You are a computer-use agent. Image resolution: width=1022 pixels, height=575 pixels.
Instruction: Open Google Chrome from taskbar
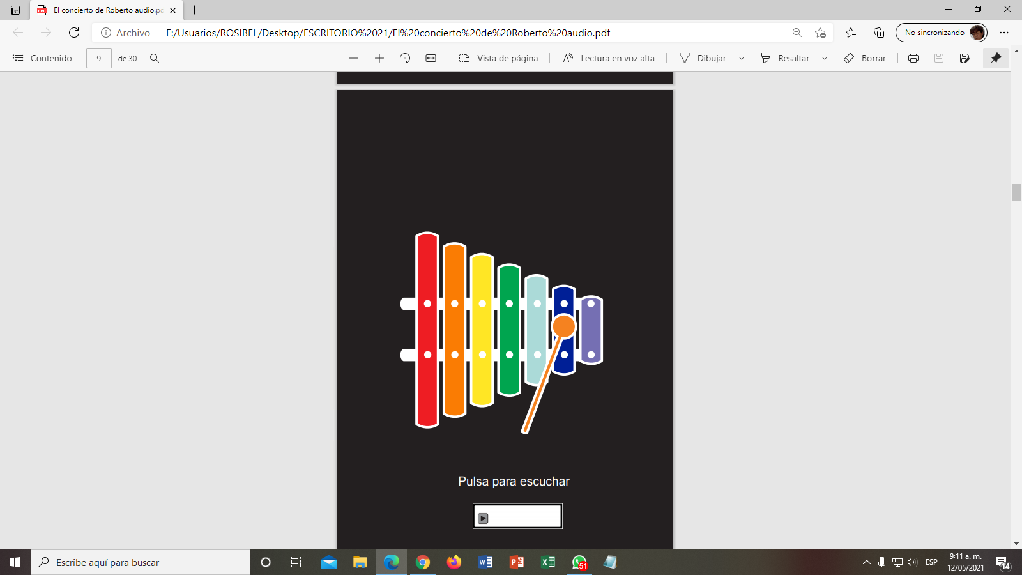point(423,562)
